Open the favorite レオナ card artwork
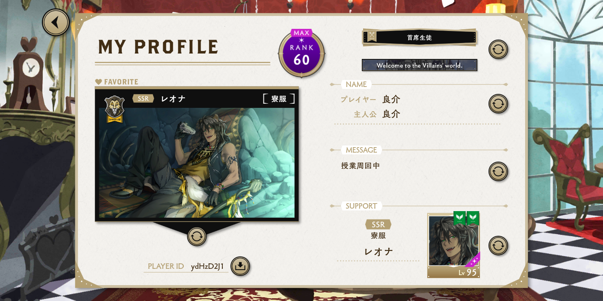The height and width of the screenshot is (301, 603). 197,163
